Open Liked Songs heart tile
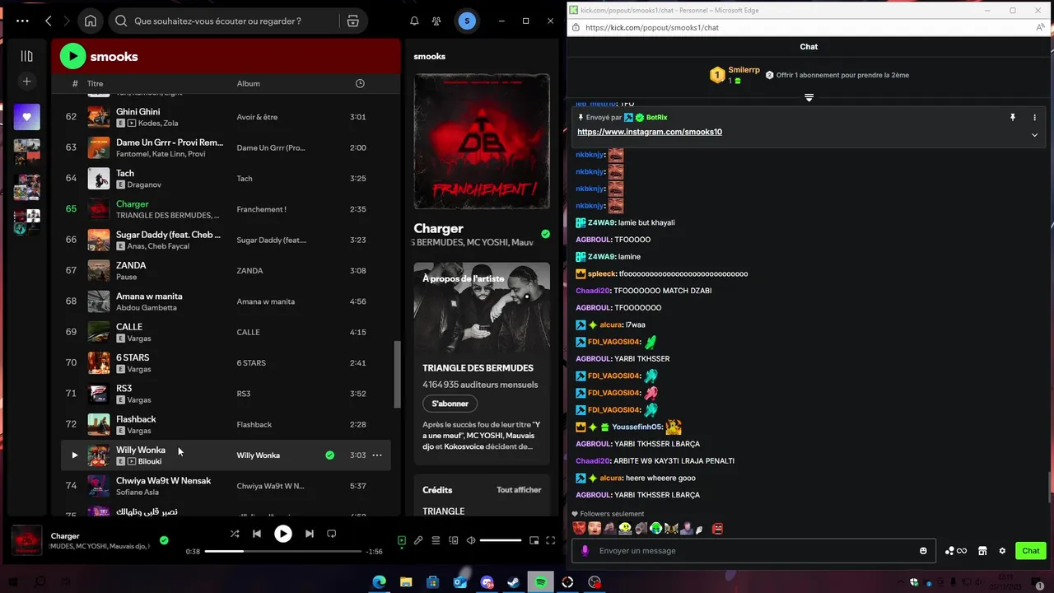 click(x=26, y=117)
